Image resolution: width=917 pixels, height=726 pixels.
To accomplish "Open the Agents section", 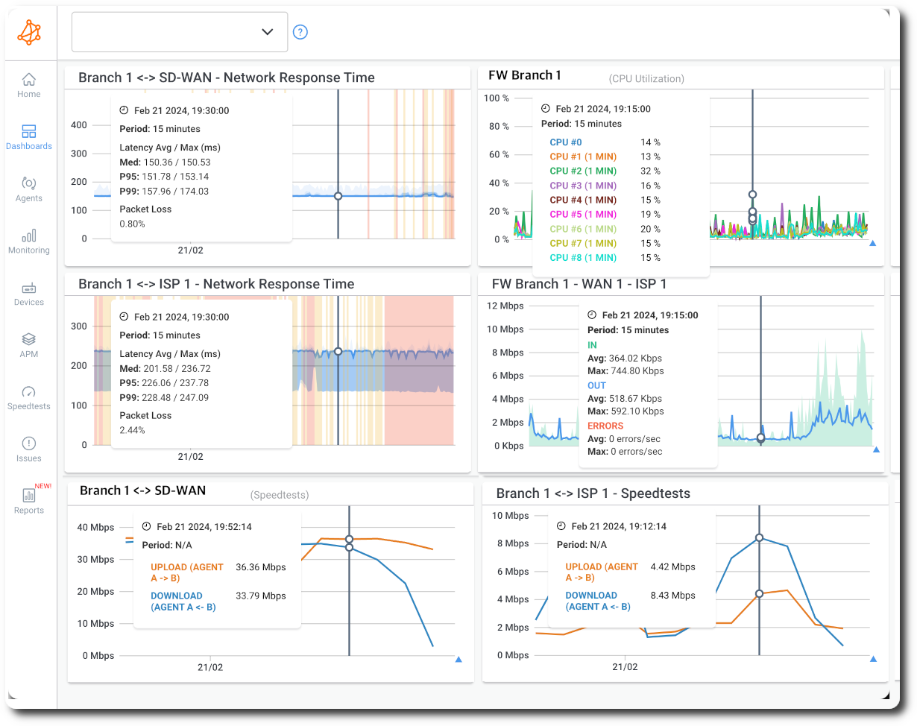I will (28, 188).
